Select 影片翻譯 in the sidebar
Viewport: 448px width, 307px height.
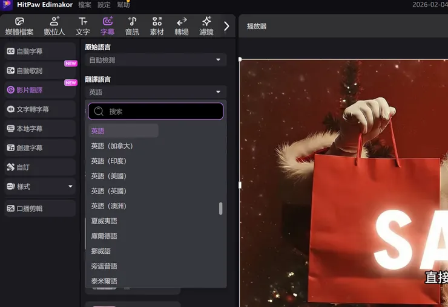[x=40, y=90]
